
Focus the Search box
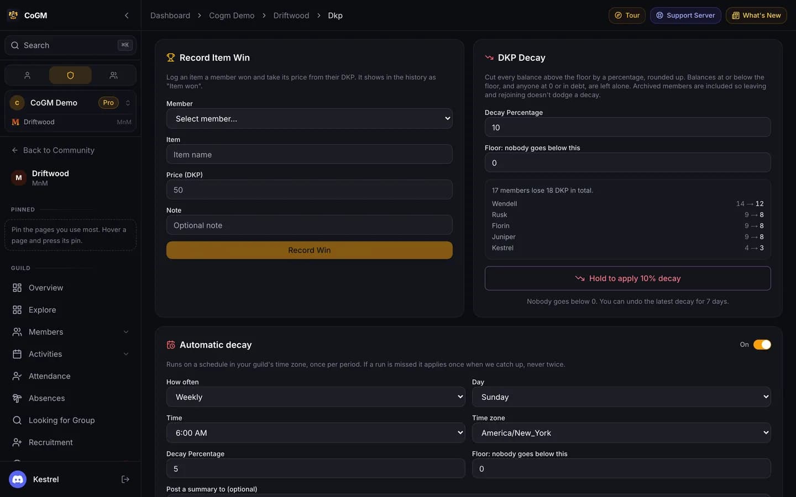click(x=70, y=45)
